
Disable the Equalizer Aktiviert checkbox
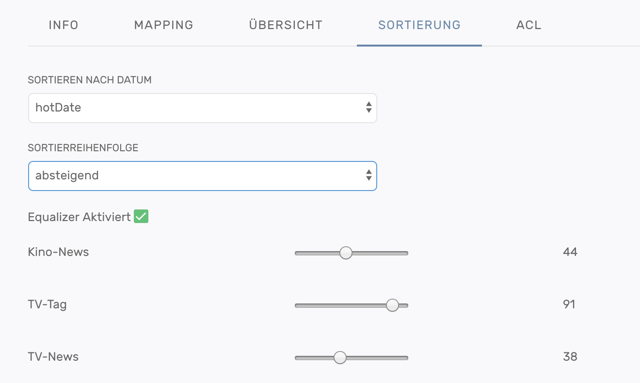(x=141, y=217)
